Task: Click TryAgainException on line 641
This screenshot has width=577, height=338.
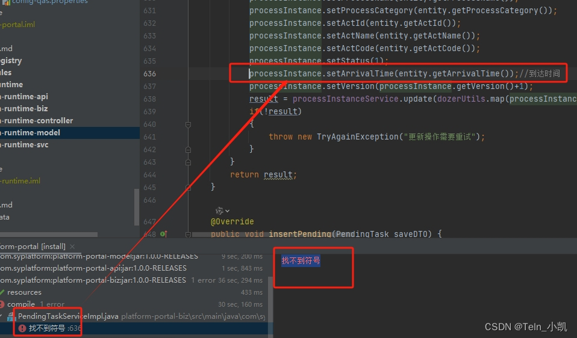Action: (x=358, y=137)
